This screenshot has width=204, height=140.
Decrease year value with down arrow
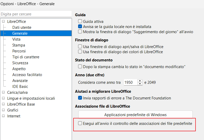[x=140, y=84]
